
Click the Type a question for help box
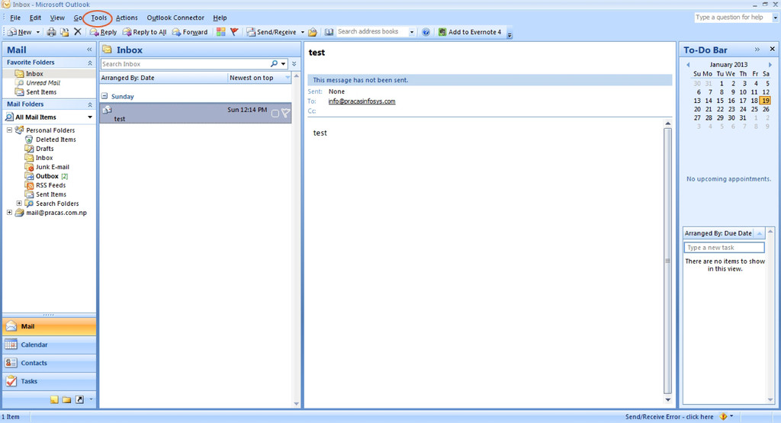[x=733, y=18]
